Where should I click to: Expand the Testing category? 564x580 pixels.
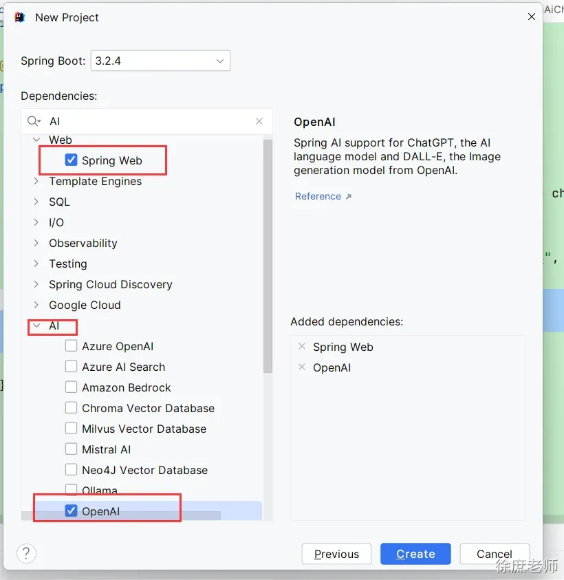click(x=36, y=264)
